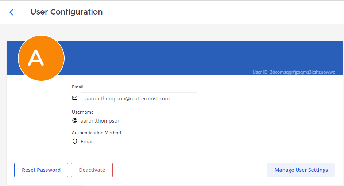Click the User ID string on the banner
The image size is (344, 186).
point(302,72)
